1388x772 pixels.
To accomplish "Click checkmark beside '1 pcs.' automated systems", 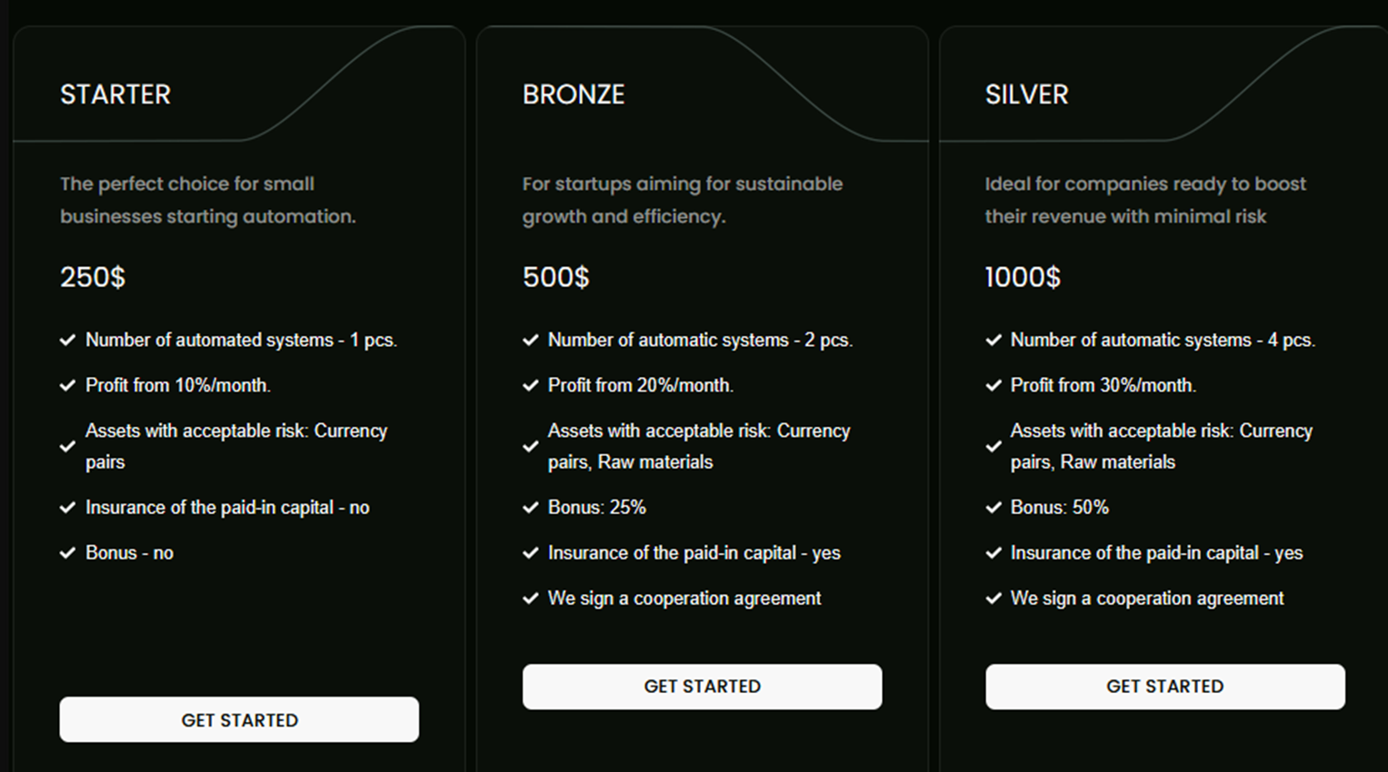I will click(x=67, y=341).
